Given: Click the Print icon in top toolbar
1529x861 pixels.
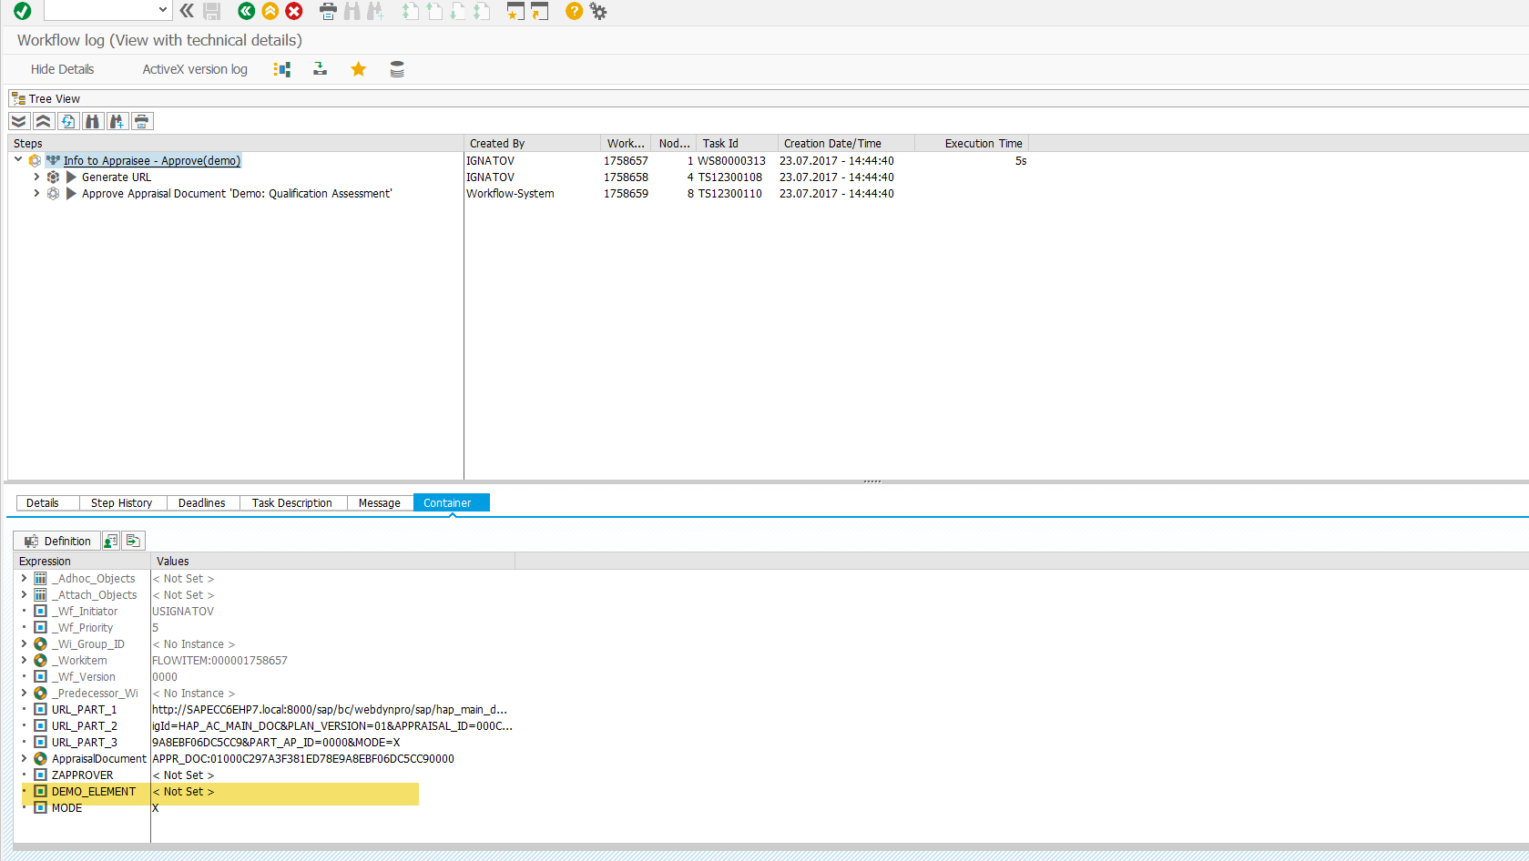Looking at the screenshot, I should pos(328,11).
